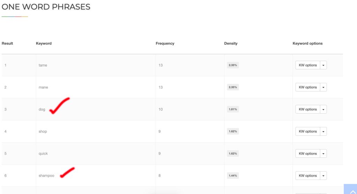Image resolution: width=357 pixels, height=194 pixels.
Task: Expand caret next to shop KW options
Action: (x=324, y=132)
